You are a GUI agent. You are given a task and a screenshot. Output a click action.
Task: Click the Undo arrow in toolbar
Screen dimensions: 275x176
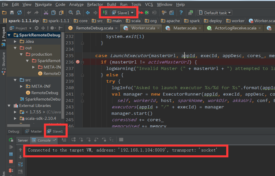click(x=29, y=13)
